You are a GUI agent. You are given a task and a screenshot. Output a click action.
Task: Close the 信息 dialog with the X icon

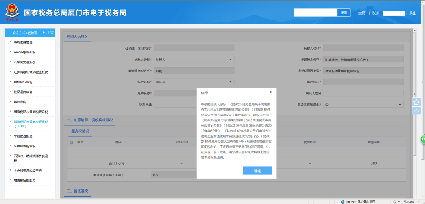(x=271, y=92)
